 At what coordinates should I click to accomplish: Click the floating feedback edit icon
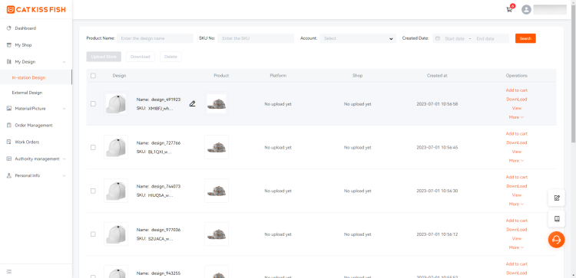point(557,198)
